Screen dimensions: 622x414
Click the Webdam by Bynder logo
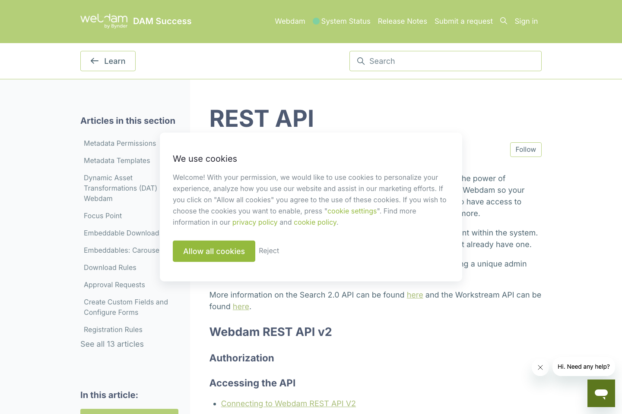[104, 21]
